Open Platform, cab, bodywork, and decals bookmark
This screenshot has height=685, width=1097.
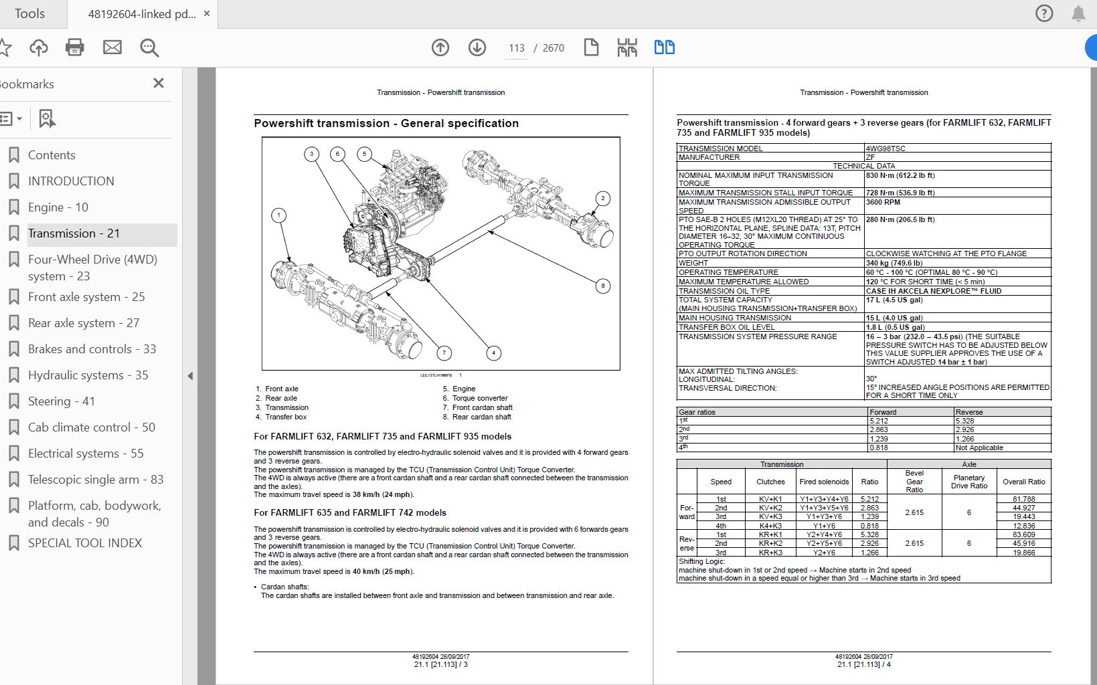(x=94, y=514)
